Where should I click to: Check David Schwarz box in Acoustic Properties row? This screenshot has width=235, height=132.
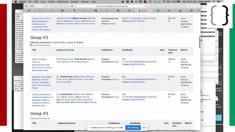(x=59, y=94)
